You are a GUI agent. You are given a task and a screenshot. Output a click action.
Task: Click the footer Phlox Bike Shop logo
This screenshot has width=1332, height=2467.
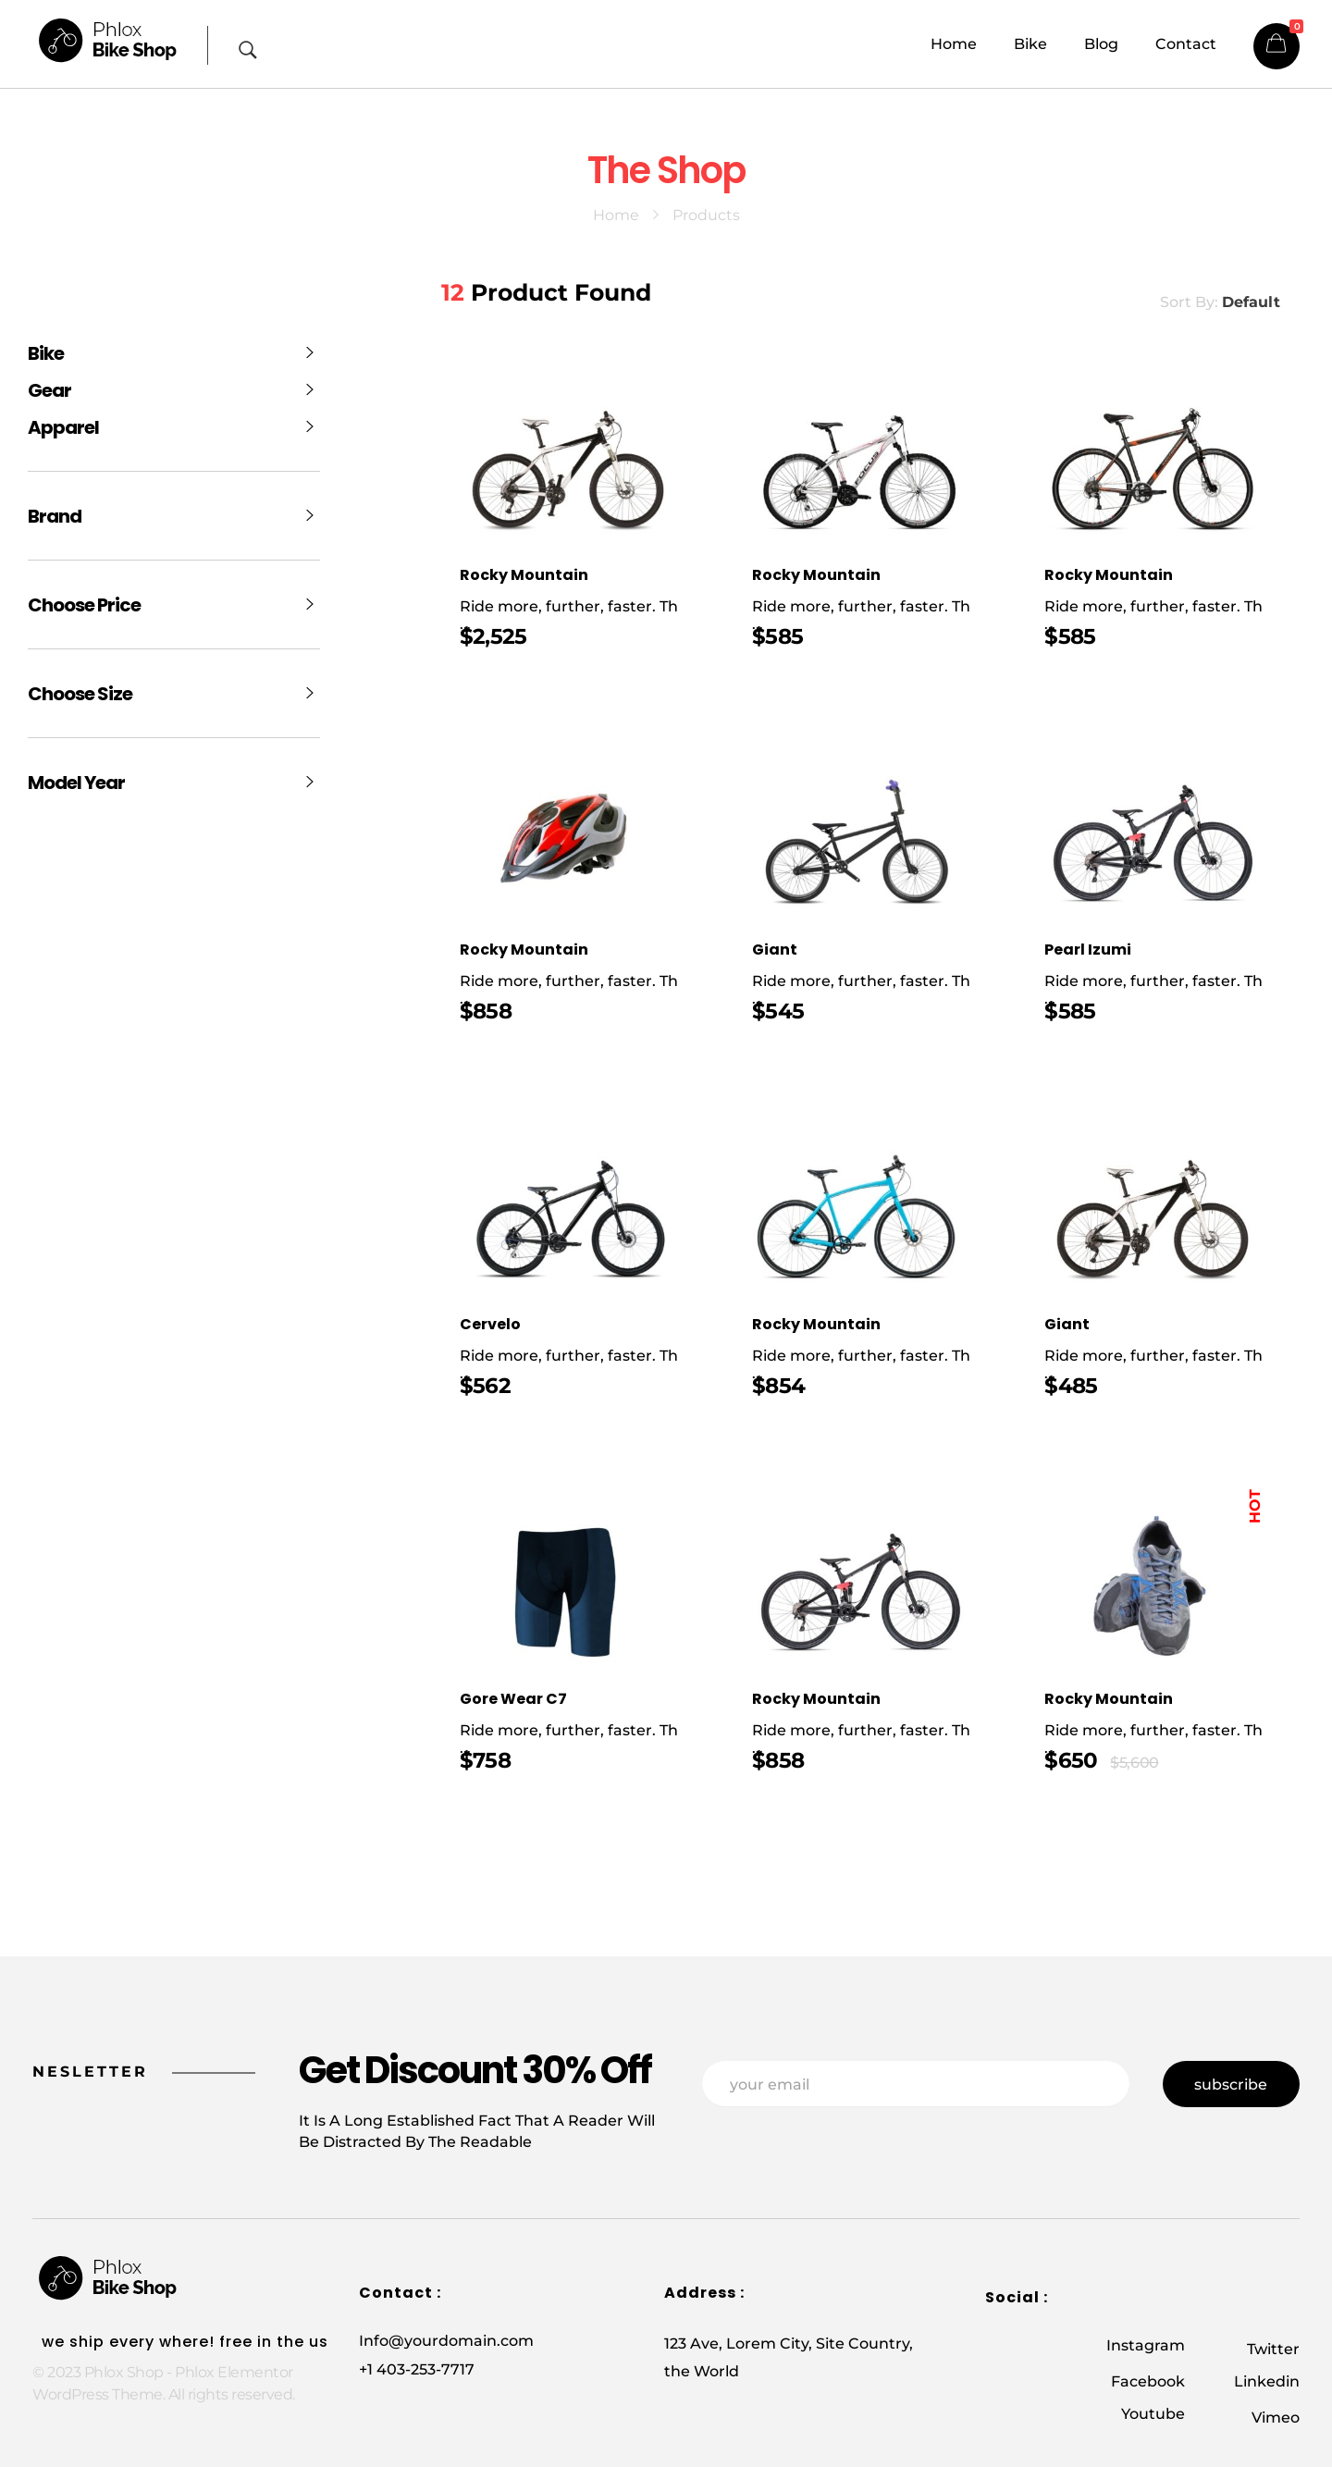[107, 2276]
